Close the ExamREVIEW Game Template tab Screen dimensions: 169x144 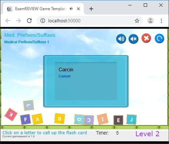tap(78, 9)
